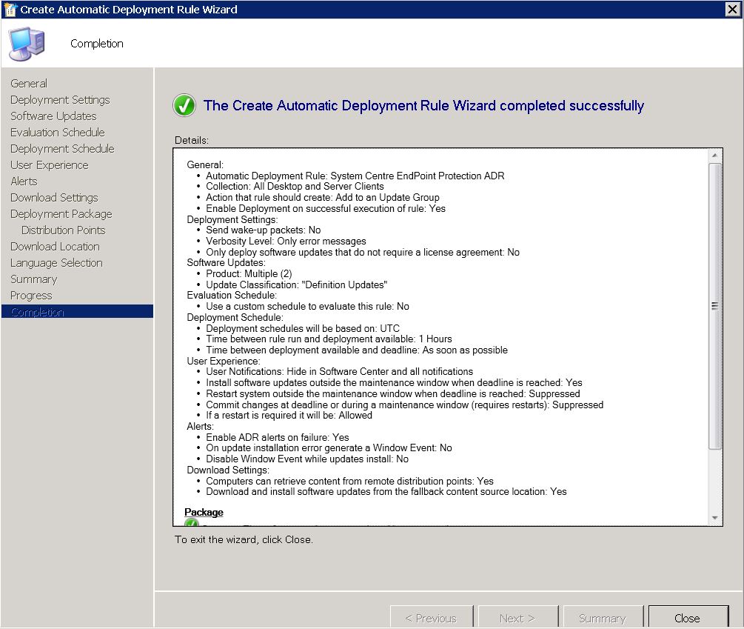Click the disabled Next button

pyautogui.click(x=517, y=618)
